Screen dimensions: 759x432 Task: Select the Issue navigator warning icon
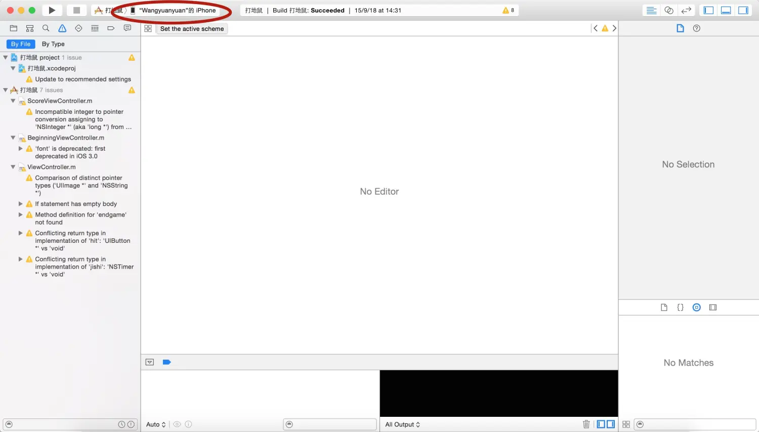click(62, 28)
